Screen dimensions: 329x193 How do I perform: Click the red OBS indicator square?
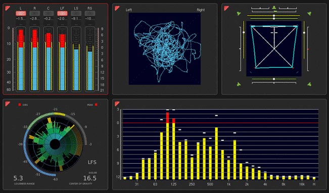click(x=20, y=105)
